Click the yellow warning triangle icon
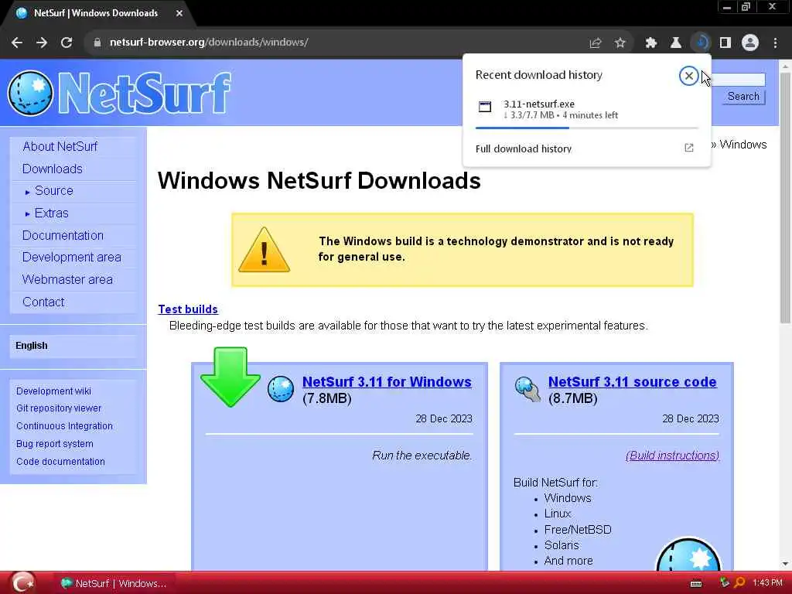The image size is (792, 594). [265, 250]
